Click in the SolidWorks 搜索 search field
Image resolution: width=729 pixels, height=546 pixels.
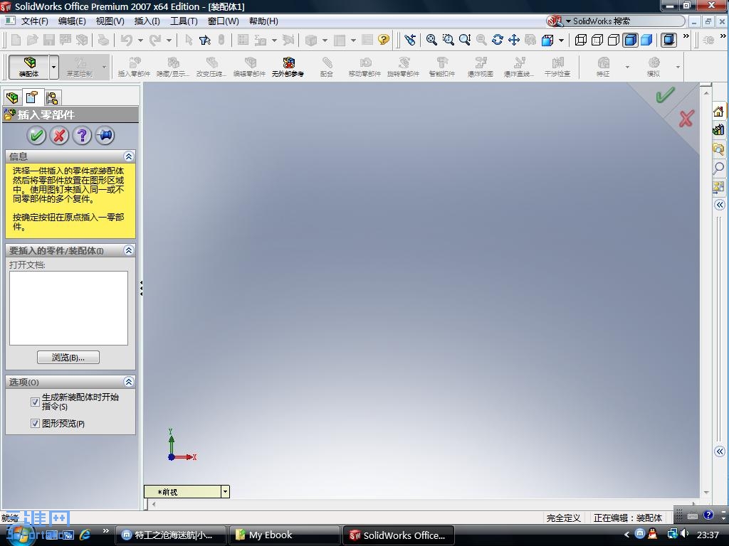(x=628, y=21)
